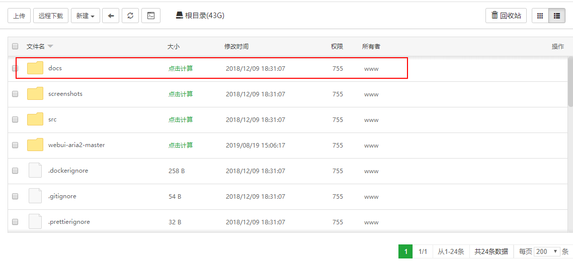Check the screenshots folder checkbox

[15, 94]
